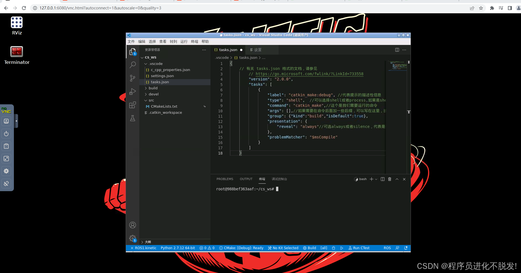
Task: Open No Kit Selected kit picker
Action: pos(283,248)
